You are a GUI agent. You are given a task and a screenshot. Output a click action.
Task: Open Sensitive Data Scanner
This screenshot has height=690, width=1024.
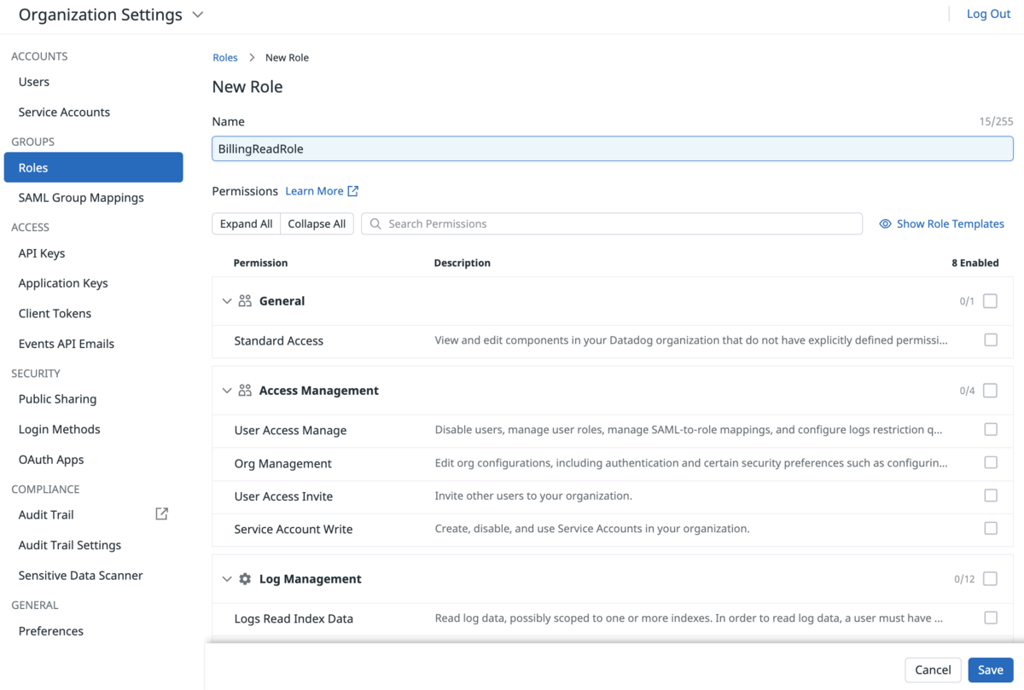coord(81,576)
